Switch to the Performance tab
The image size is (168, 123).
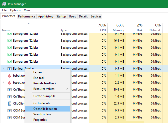(26, 16)
